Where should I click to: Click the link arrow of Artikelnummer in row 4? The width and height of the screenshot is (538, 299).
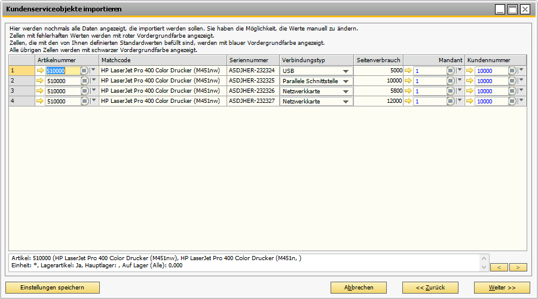coord(40,101)
